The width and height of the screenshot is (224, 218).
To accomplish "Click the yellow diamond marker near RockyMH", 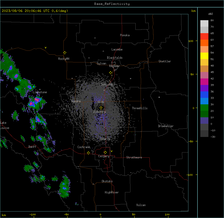I will 65,53.
